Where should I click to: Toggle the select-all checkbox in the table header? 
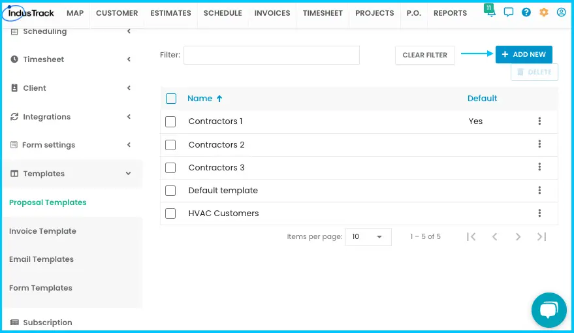pos(171,99)
